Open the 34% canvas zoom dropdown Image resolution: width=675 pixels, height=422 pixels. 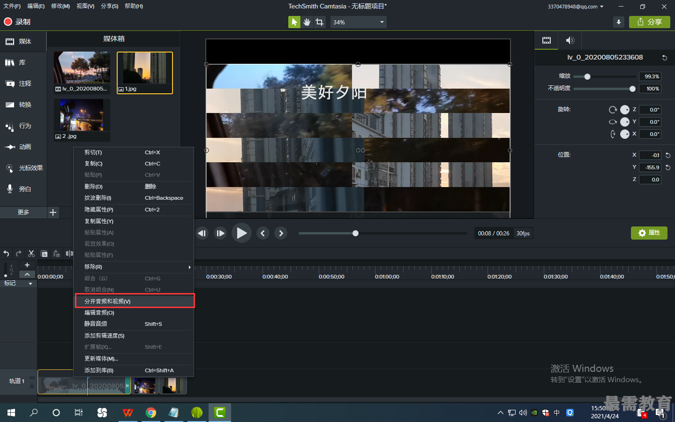tap(359, 22)
